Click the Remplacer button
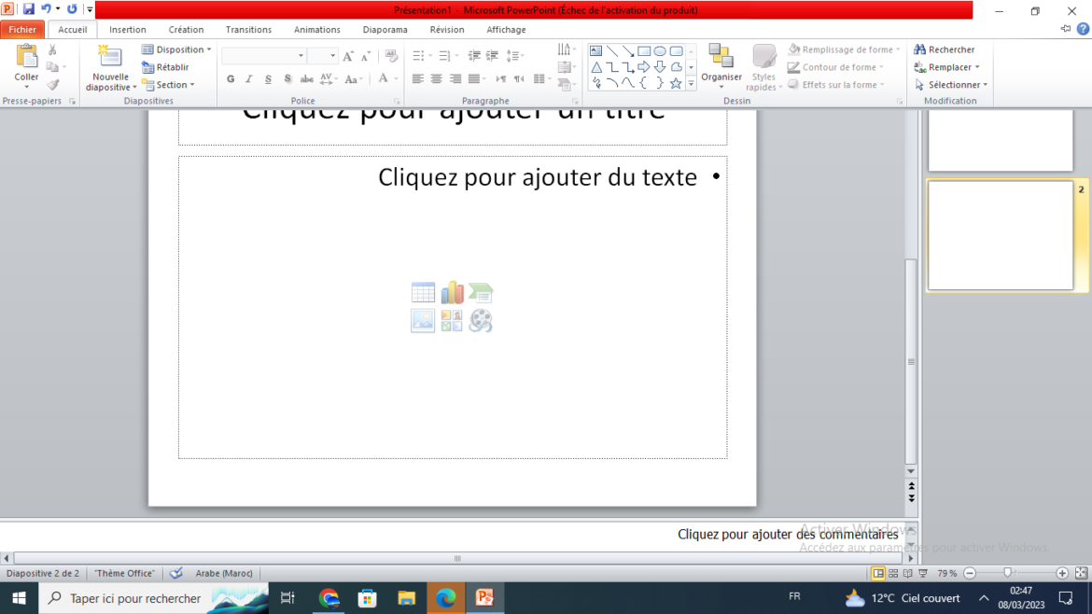This screenshot has width=1092, height=614. (x=946, y=67)
